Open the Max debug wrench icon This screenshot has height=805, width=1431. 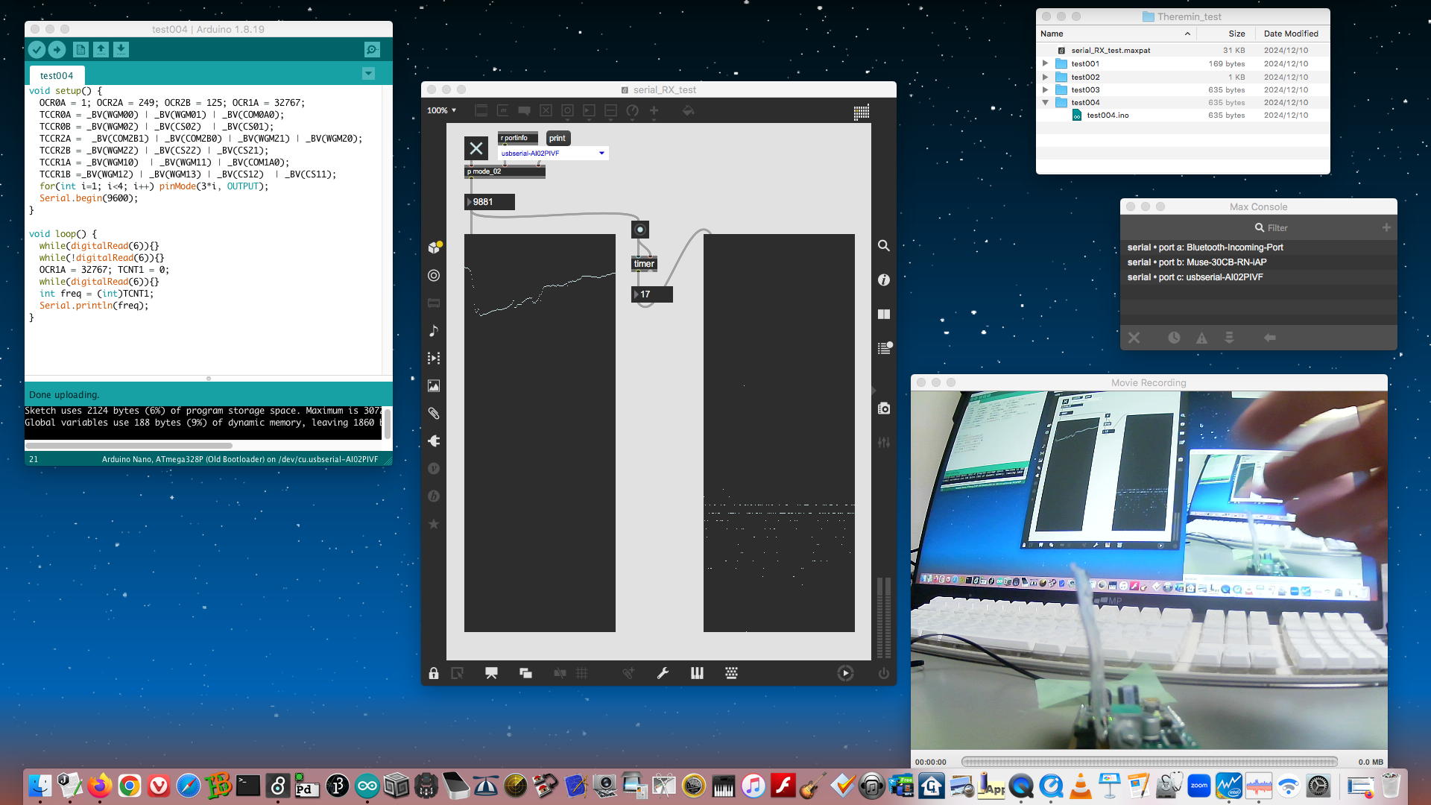point(663,674)
